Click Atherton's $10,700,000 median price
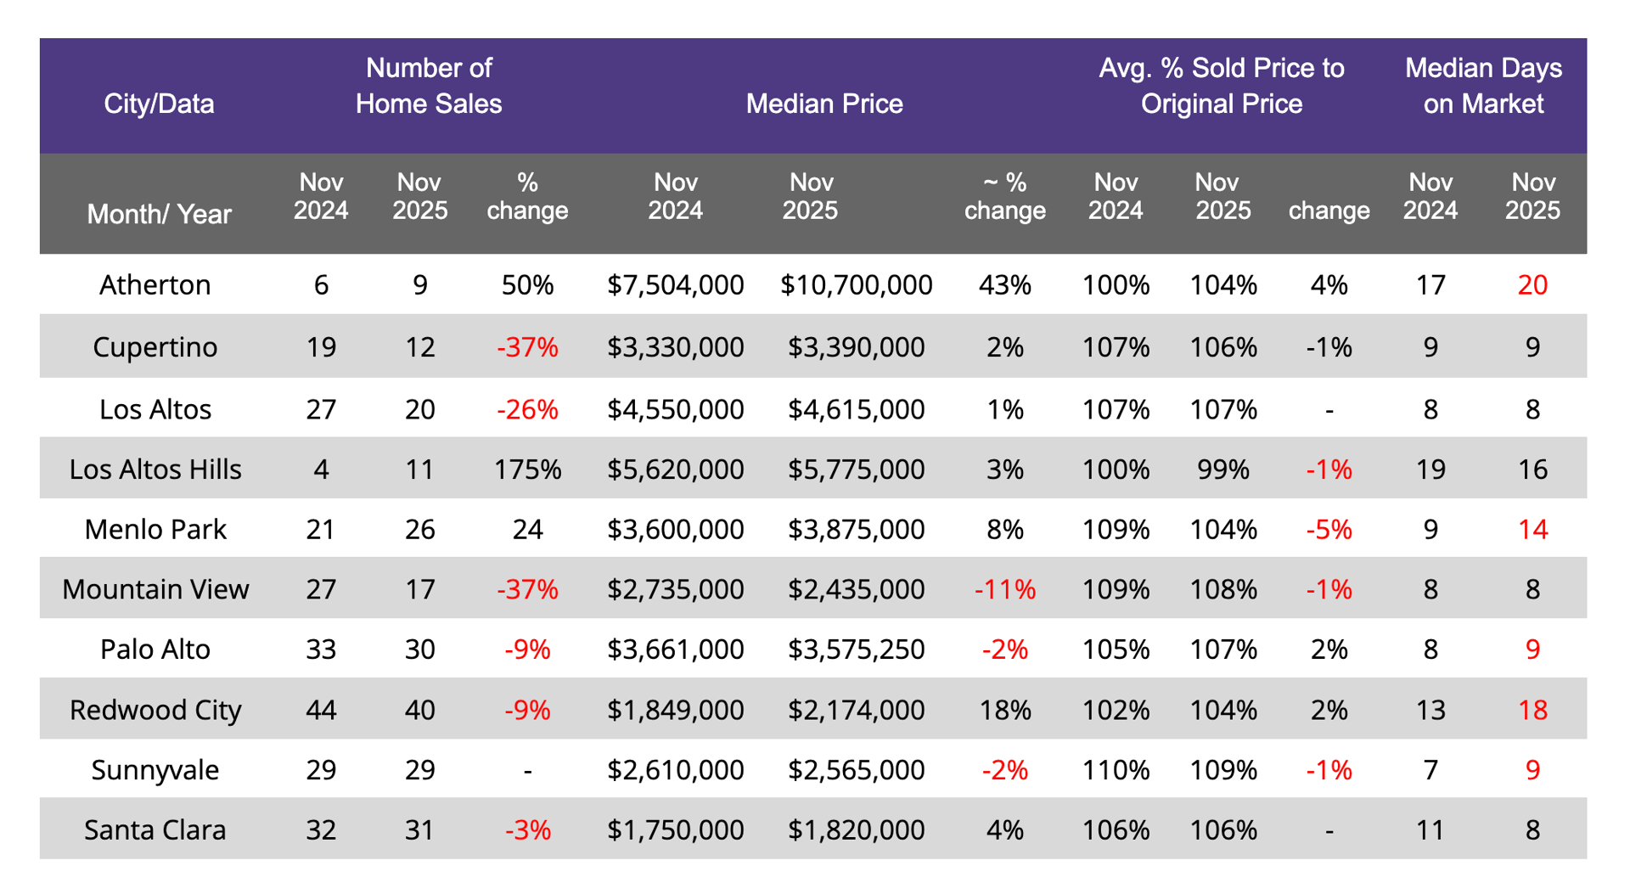 tap(856, 284)
